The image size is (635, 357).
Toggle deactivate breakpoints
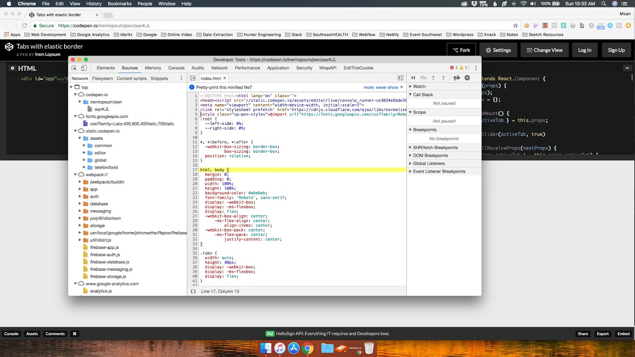point(457,78)
